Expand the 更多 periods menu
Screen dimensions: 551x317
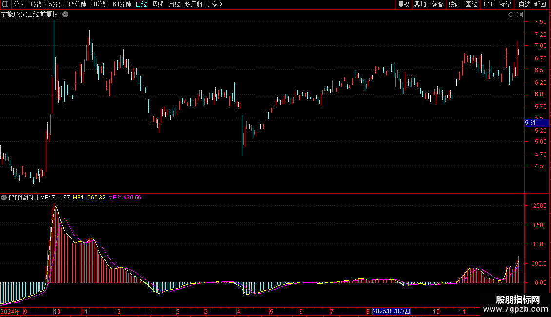(x=214, y=4)
